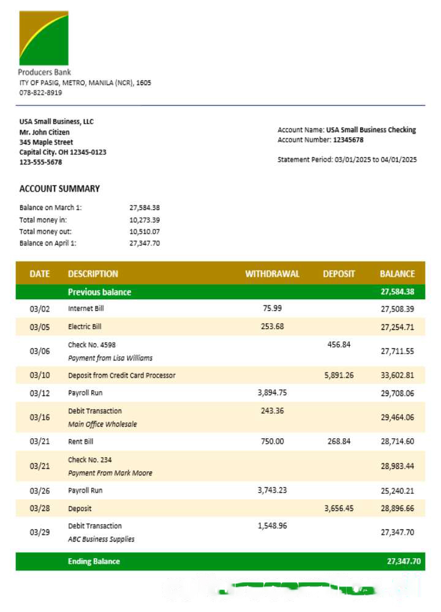The image size is (441, 612).
Task: Select the Main Office Wholesale text
Action: pos(102,424)
